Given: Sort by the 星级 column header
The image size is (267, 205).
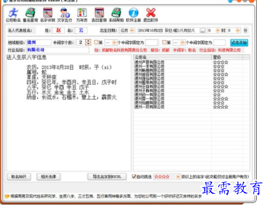Looking at the screenshot, I should [227, 57].
